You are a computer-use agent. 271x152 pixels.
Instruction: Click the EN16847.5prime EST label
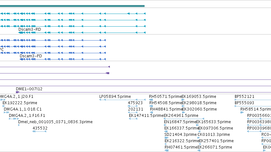click(180, 122)
